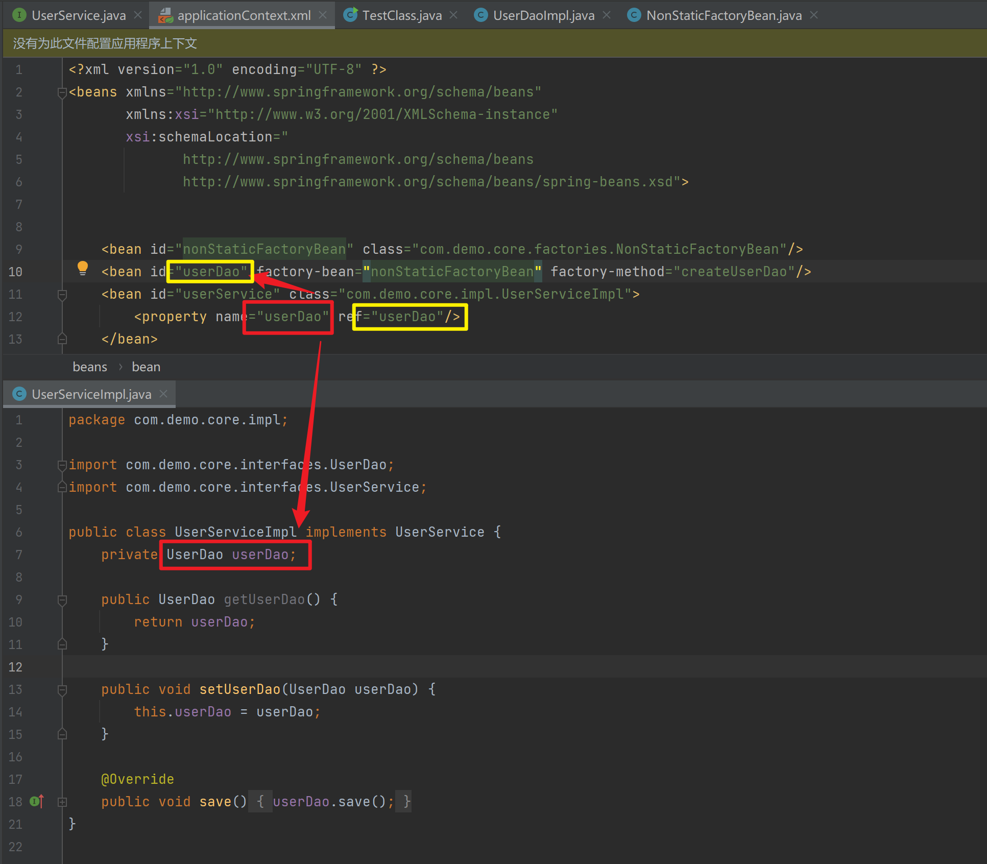Click the NonStaticFactoryBean.java class icon
The image size is (987, 864).
pyautogui.click(x=634, y=15)
